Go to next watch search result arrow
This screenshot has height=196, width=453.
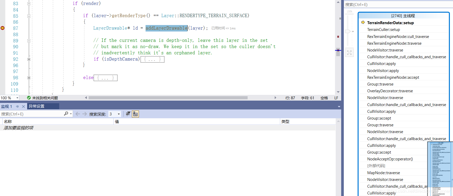pyautogui.click(x=84, y=114)
